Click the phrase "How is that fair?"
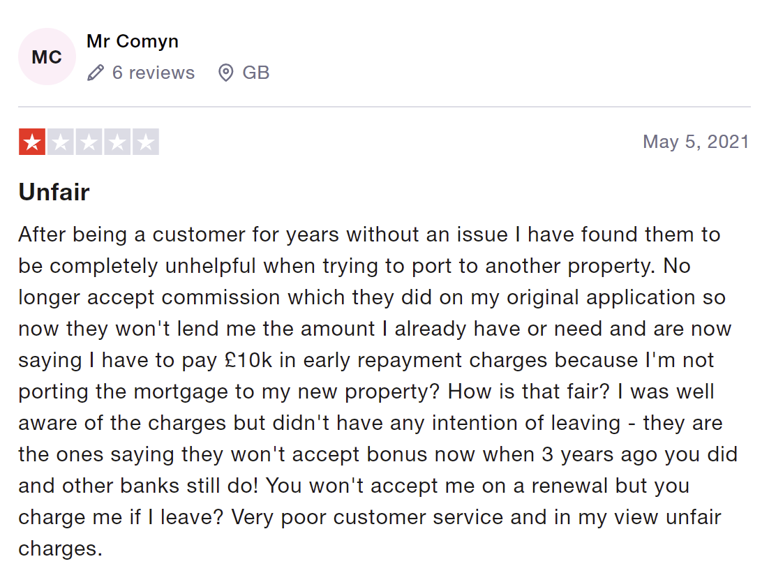The height and width of the screenshot is (573, 769). 529,392
